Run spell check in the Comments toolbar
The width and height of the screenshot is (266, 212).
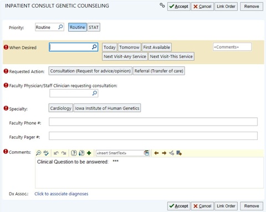click(46, 153)
